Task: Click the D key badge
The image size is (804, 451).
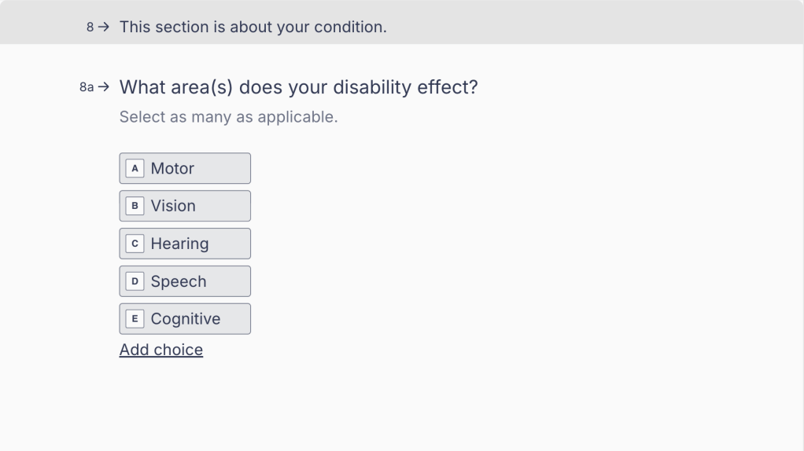Action: 135,281
